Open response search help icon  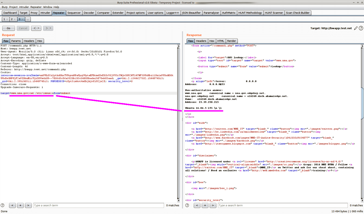tap(187, 205)
